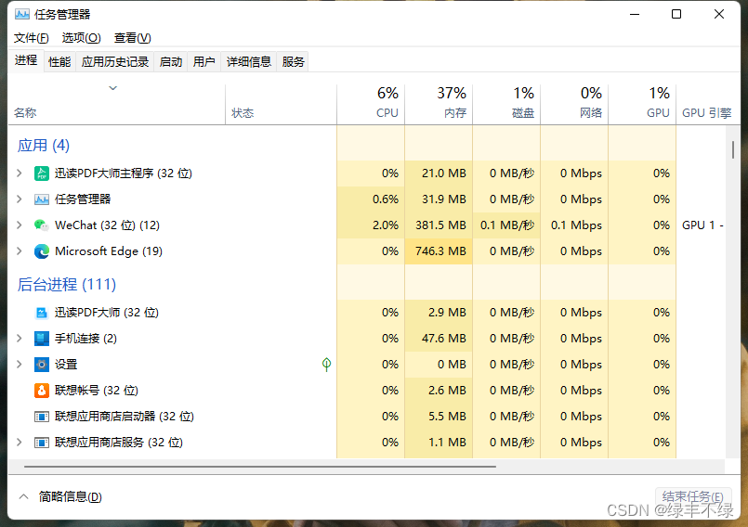Switch to the 用户 tab
748x527 pixels.
coord(204,62)
